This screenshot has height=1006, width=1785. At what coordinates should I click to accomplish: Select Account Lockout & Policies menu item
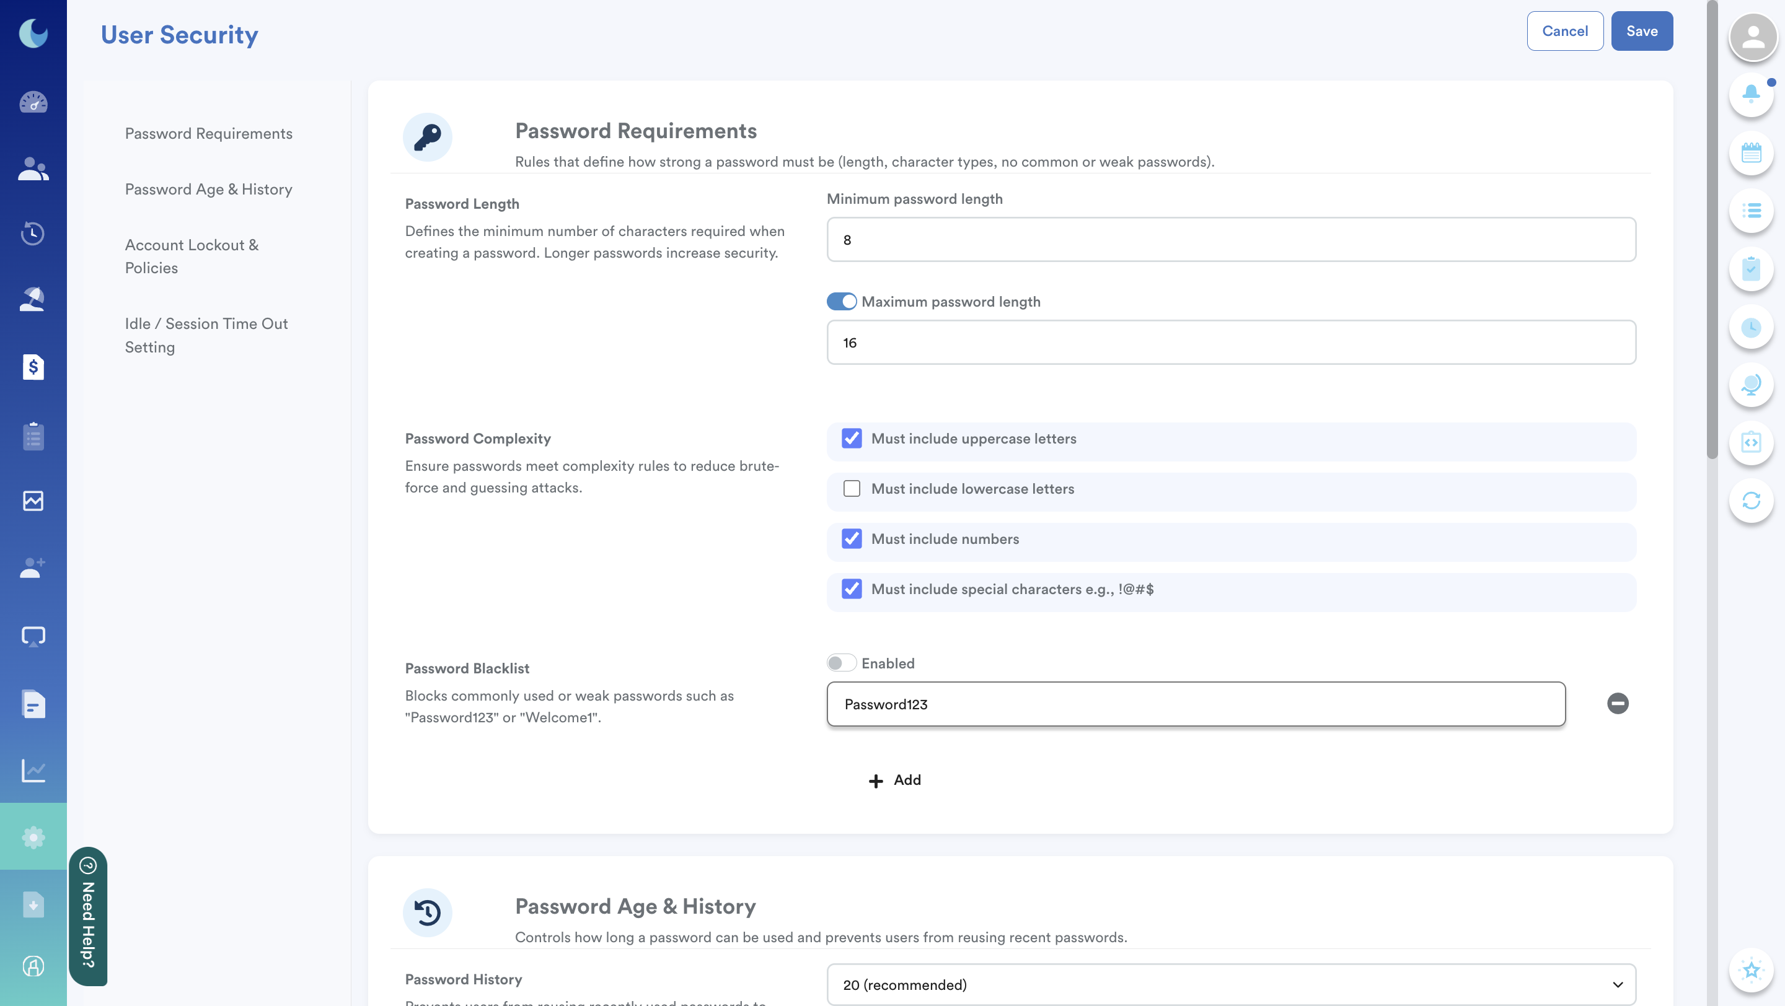192,256
